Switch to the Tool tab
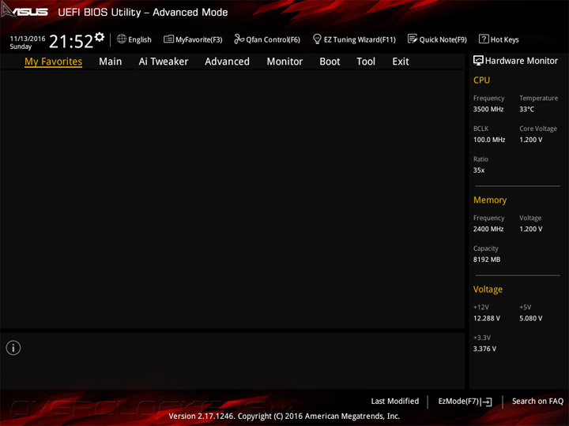The height and width of the screenshot is (426, 569). pyautogui.click(x=366, y=62)
